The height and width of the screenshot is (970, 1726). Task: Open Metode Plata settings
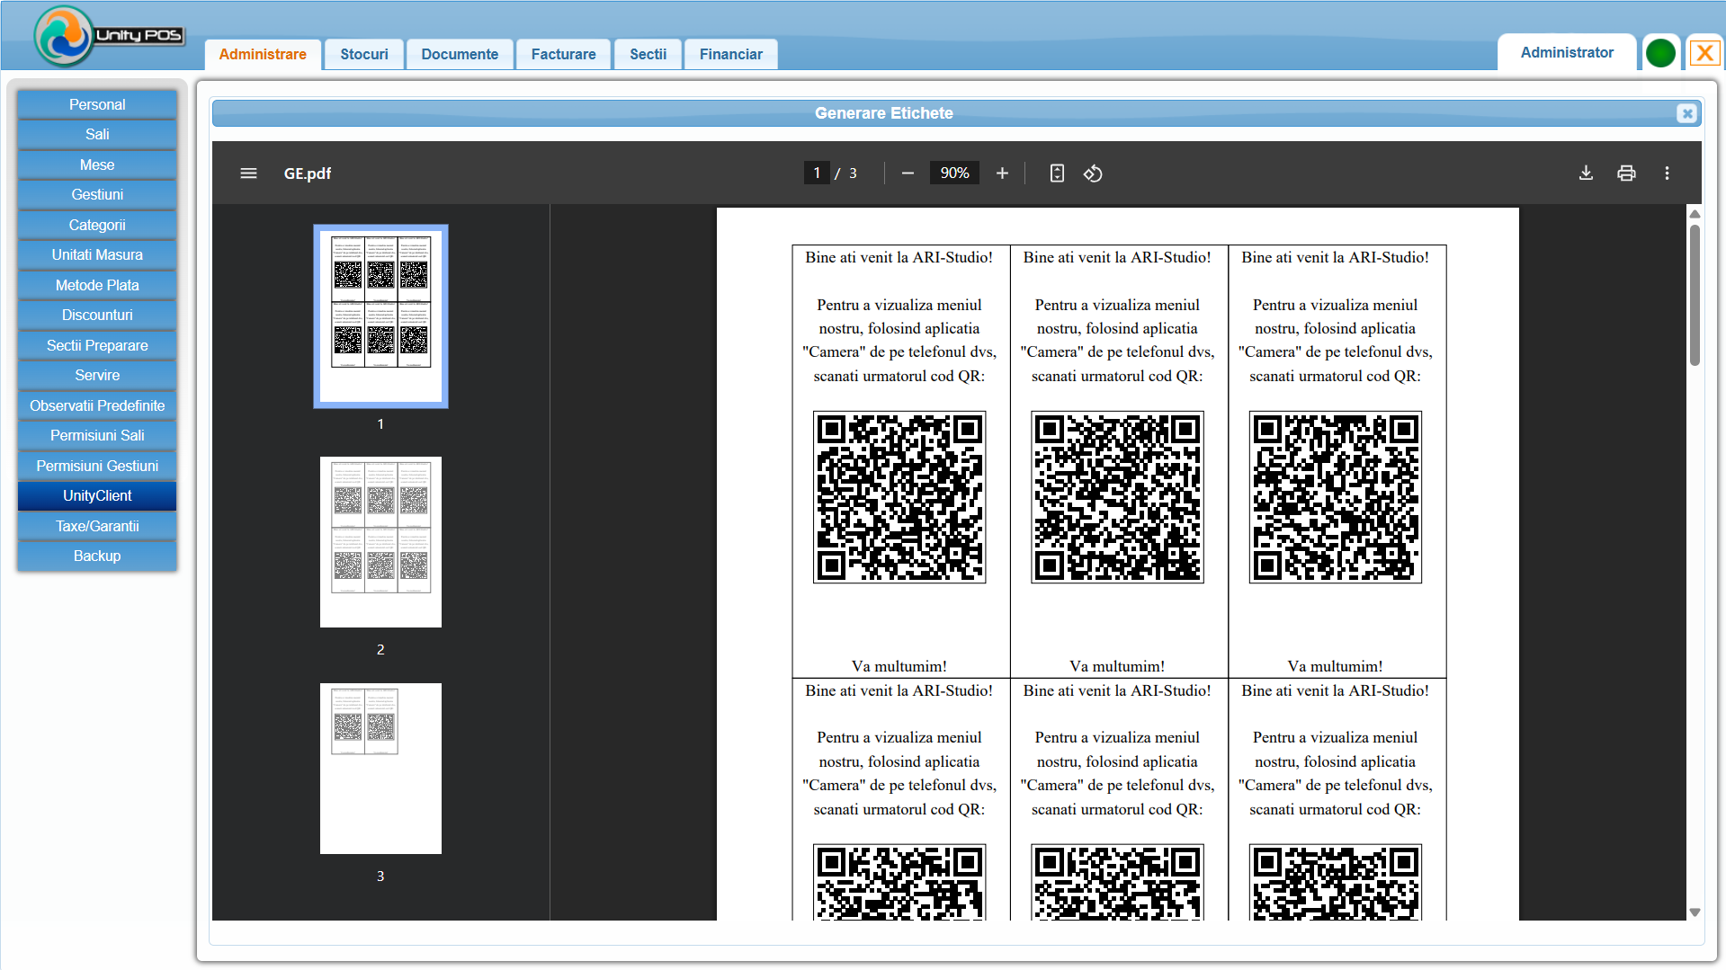[96, 285]
